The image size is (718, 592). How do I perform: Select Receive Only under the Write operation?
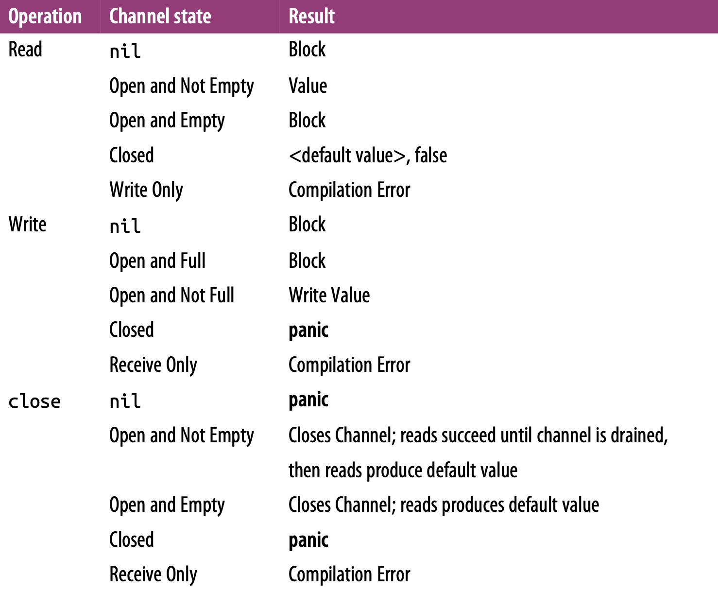[x=153, y=365]
